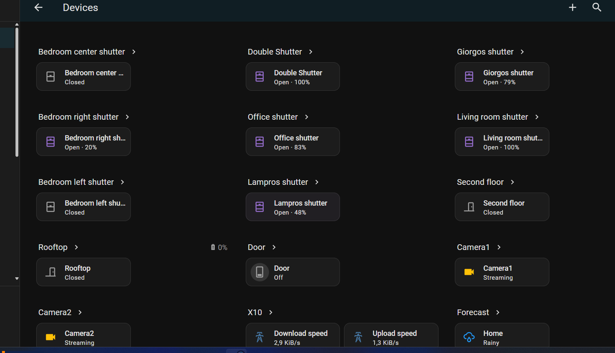615x353 pixels.
Task: Click the back arrow beside Devices
Action: [x=38, y=8]
